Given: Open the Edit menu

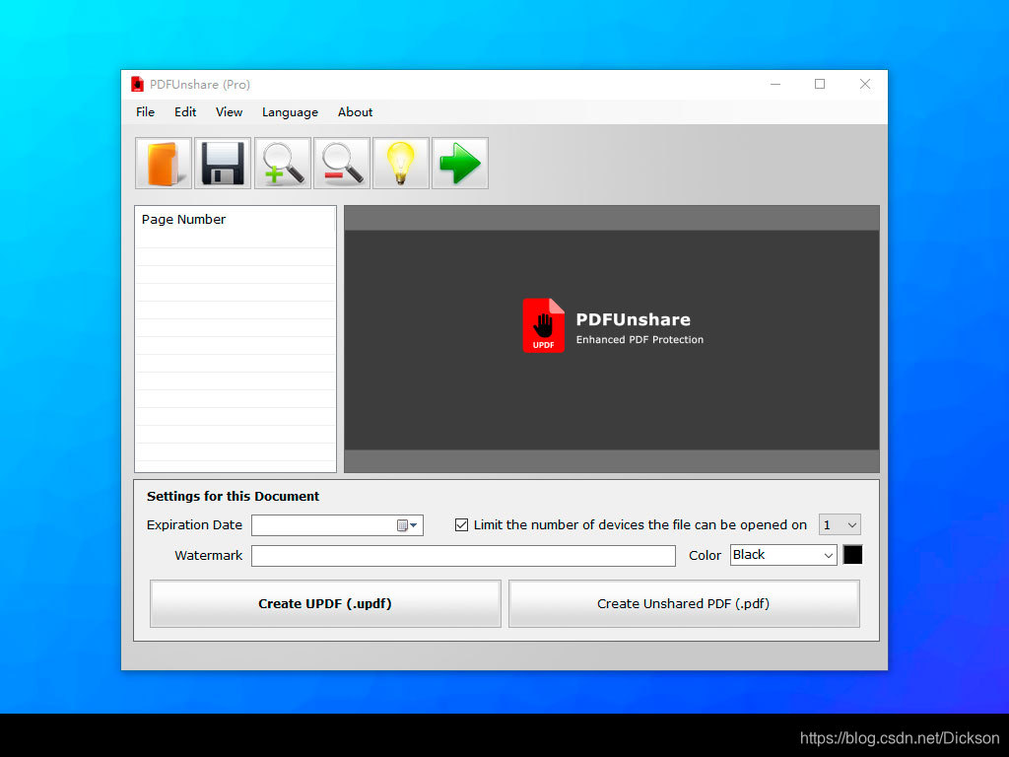Looking at the screenshot, I should pyautogui.click(x=185, y=112).
